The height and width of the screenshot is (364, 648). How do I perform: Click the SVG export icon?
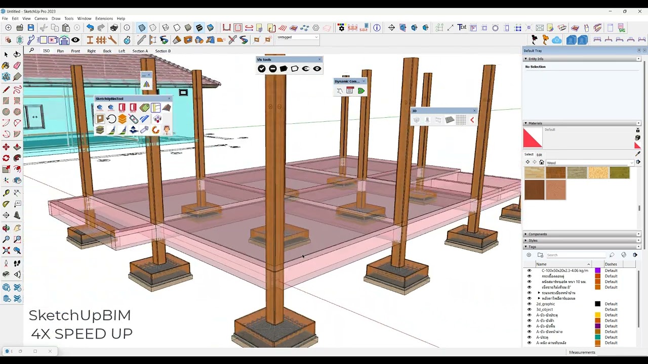point(622,28)
